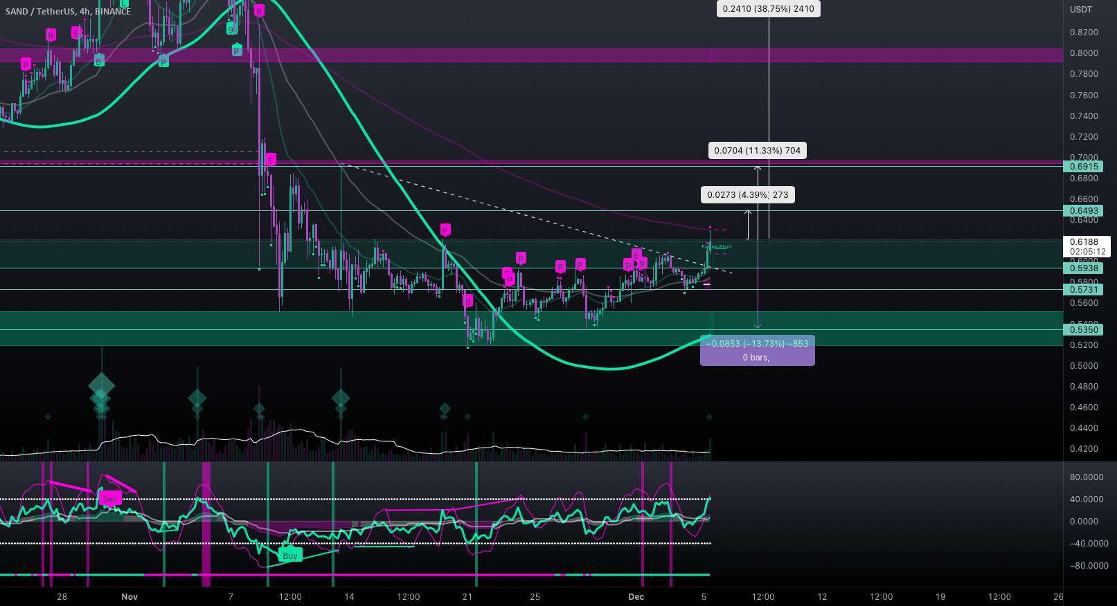Select the 0.0704 (11.33%) 704 measurement label
The width and height of the screenshot is (1117, 606).
click(758, 151)
